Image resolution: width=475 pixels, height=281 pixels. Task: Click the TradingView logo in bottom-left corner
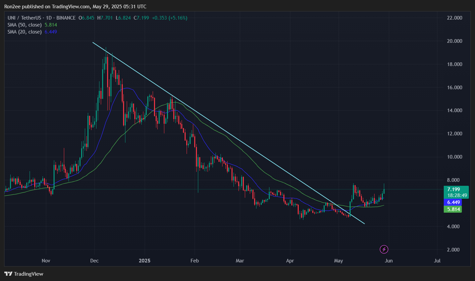point(24,274)
